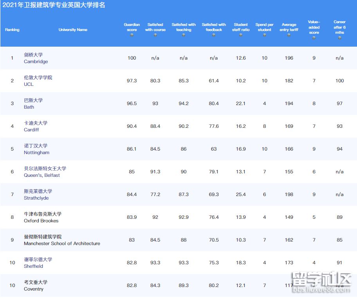This screenshot has width=357, height=298.
Task: Sort by Ranking column header
Action: 12,30
